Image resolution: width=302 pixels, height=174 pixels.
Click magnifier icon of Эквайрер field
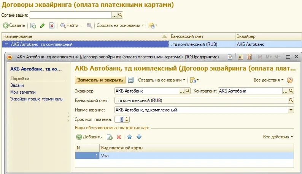pyautogui.click(x=188, y=91)
